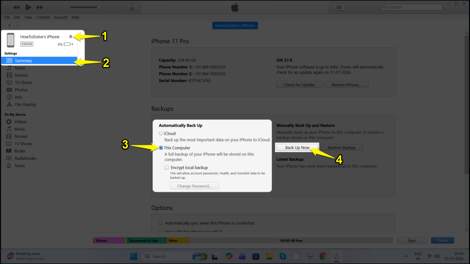Open Google Chrome from the taskbar
The image size is (470, 264).
tap(323, 257)
